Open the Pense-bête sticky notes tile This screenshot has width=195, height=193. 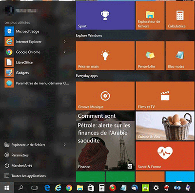pyautogui.click(x=150, y=56)
